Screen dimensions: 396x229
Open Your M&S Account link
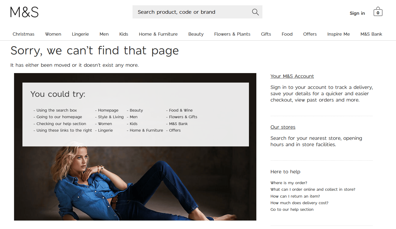click(292, 76)
